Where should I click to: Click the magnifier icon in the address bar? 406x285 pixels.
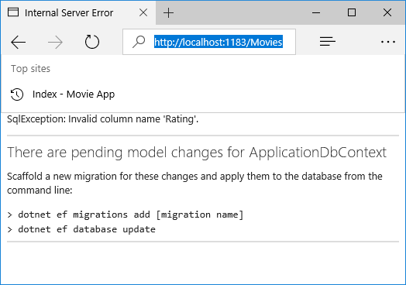click(x=139, y=42)
